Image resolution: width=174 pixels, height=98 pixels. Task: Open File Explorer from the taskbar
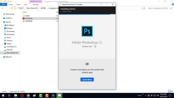click(16, 96)
